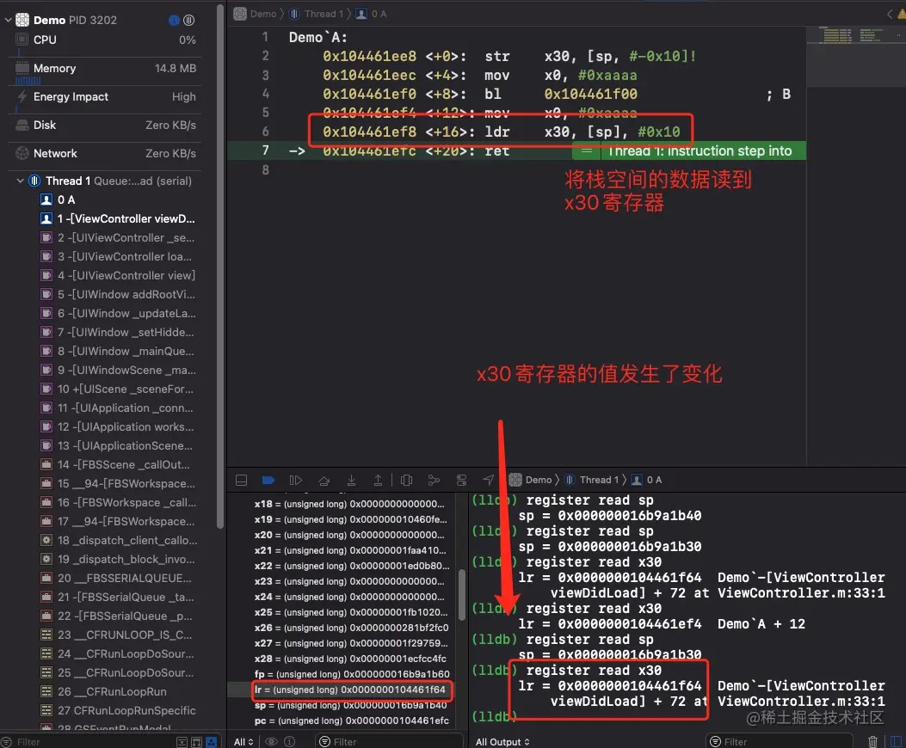Viewport: 906px width, 748px height.
Task: Toggle the environment overrides control
Action: point(461,480)
